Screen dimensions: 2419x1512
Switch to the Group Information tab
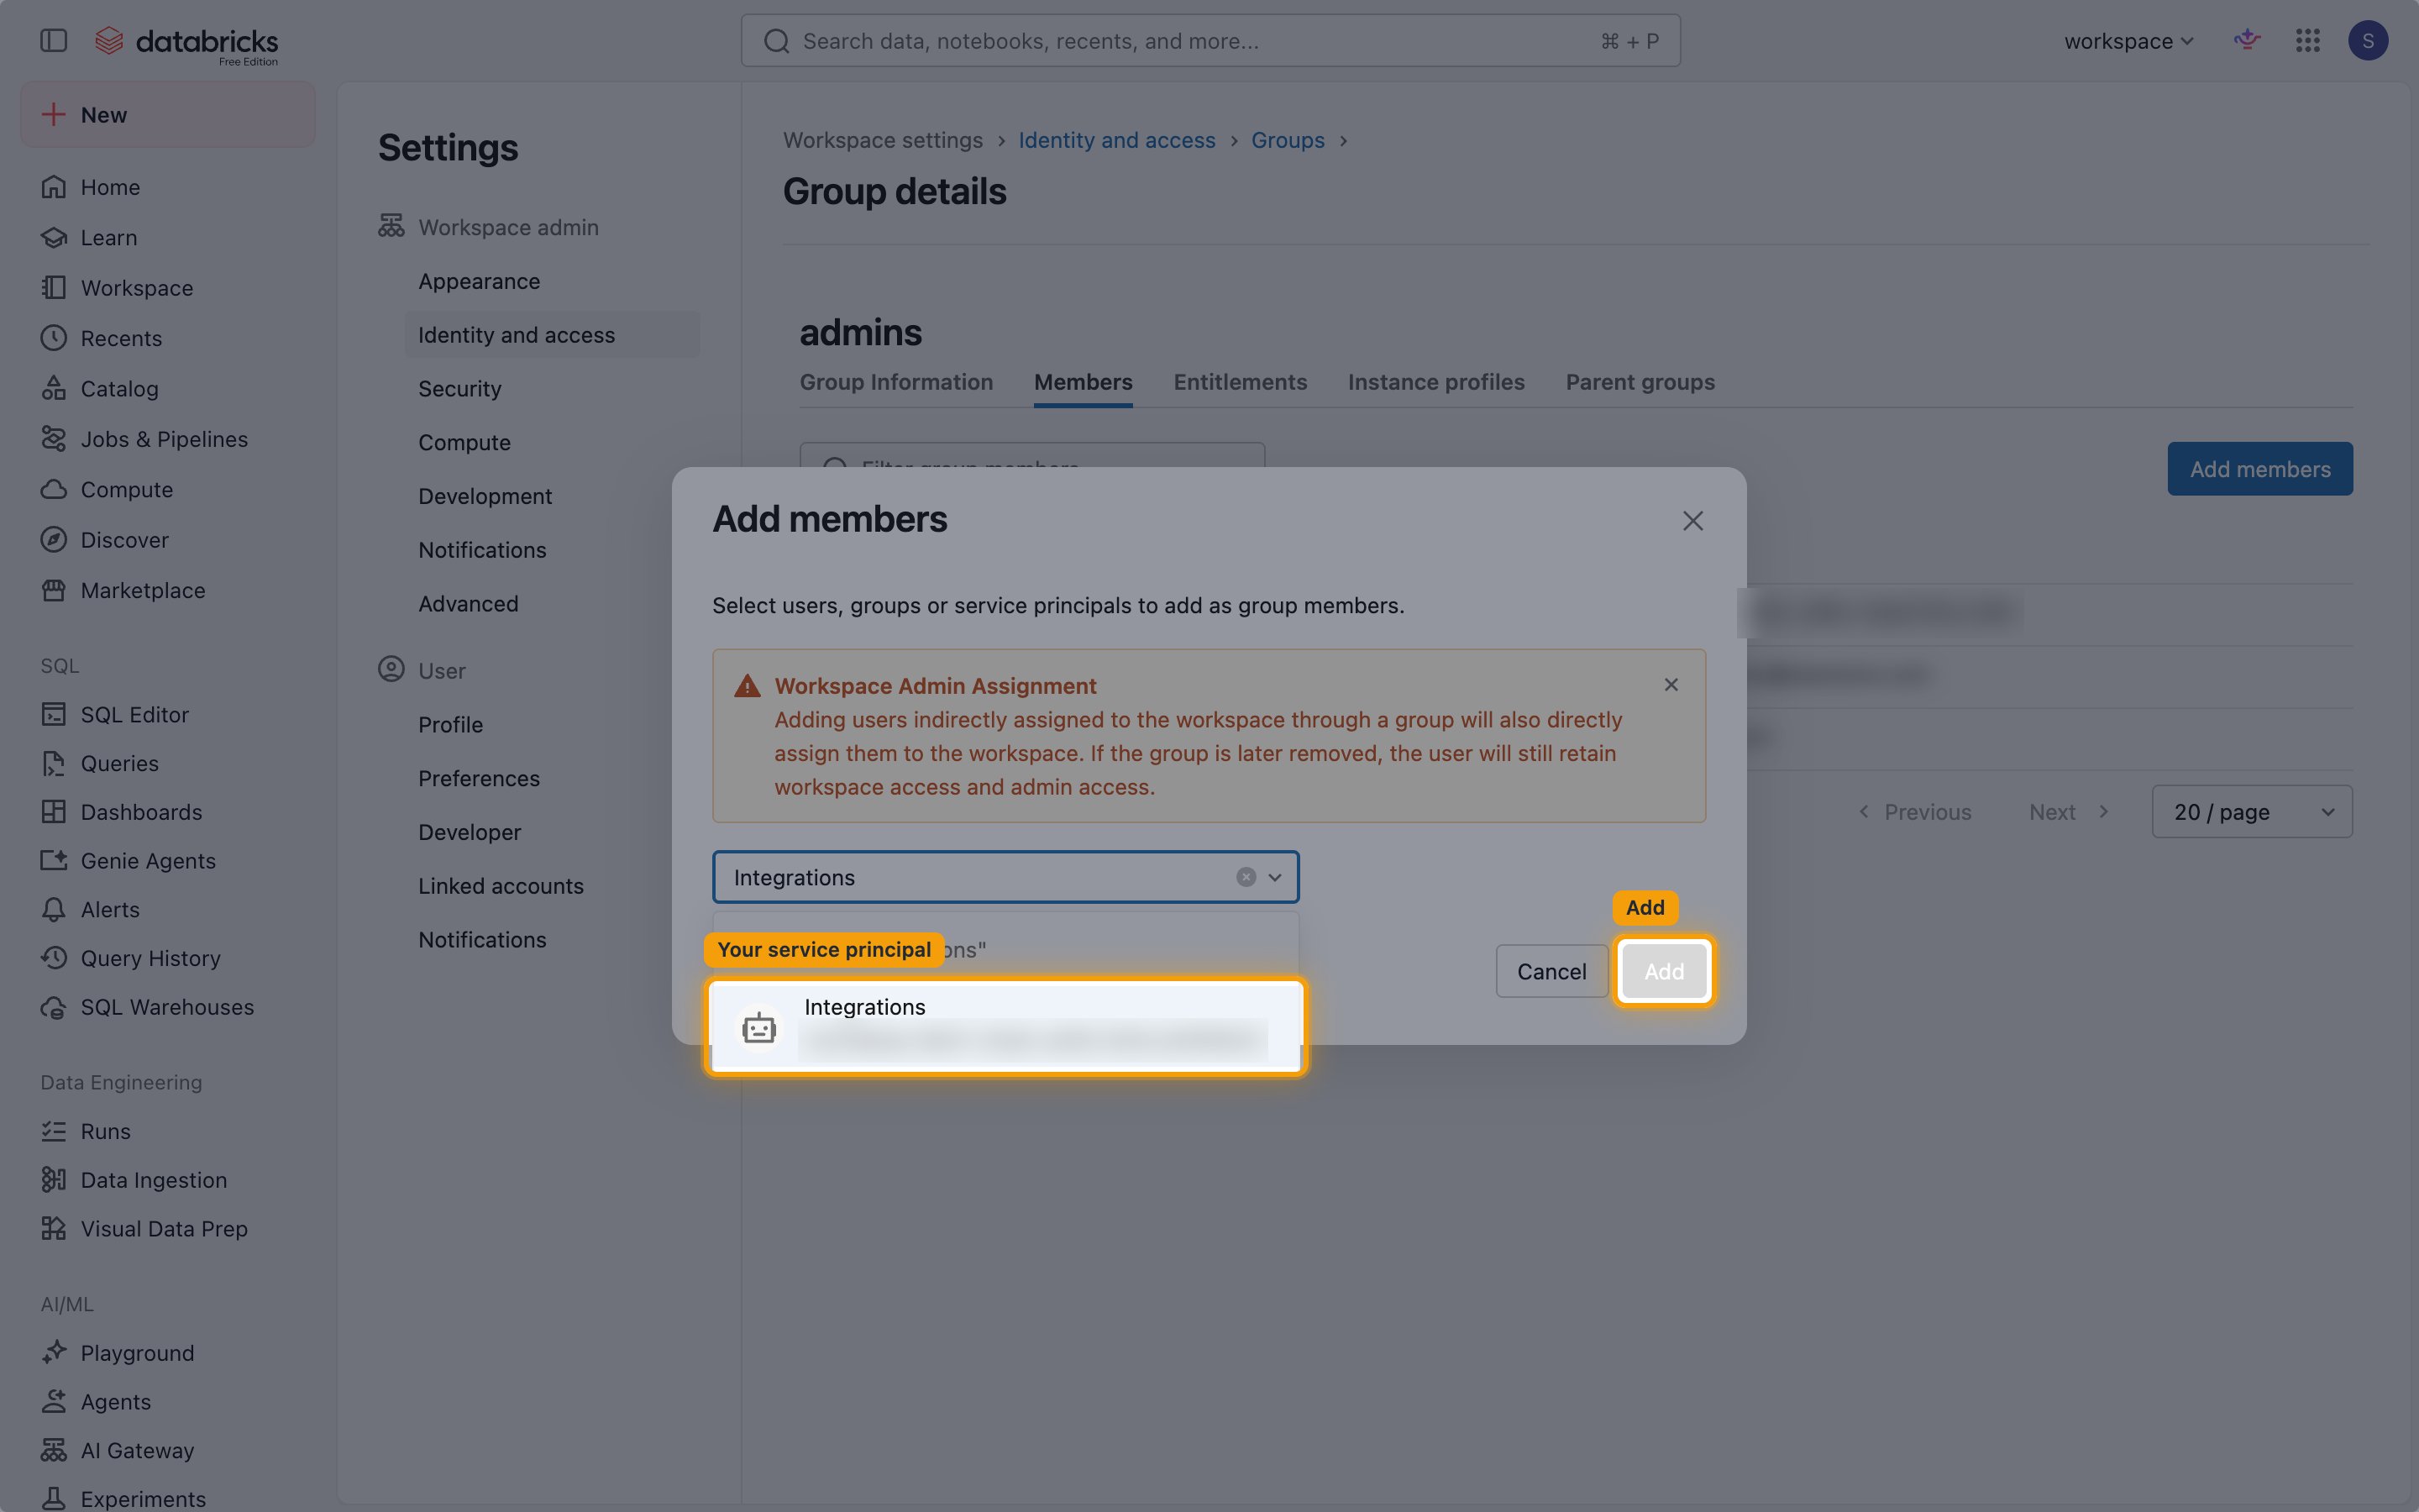pyautogui.click(x=895, y=382)
